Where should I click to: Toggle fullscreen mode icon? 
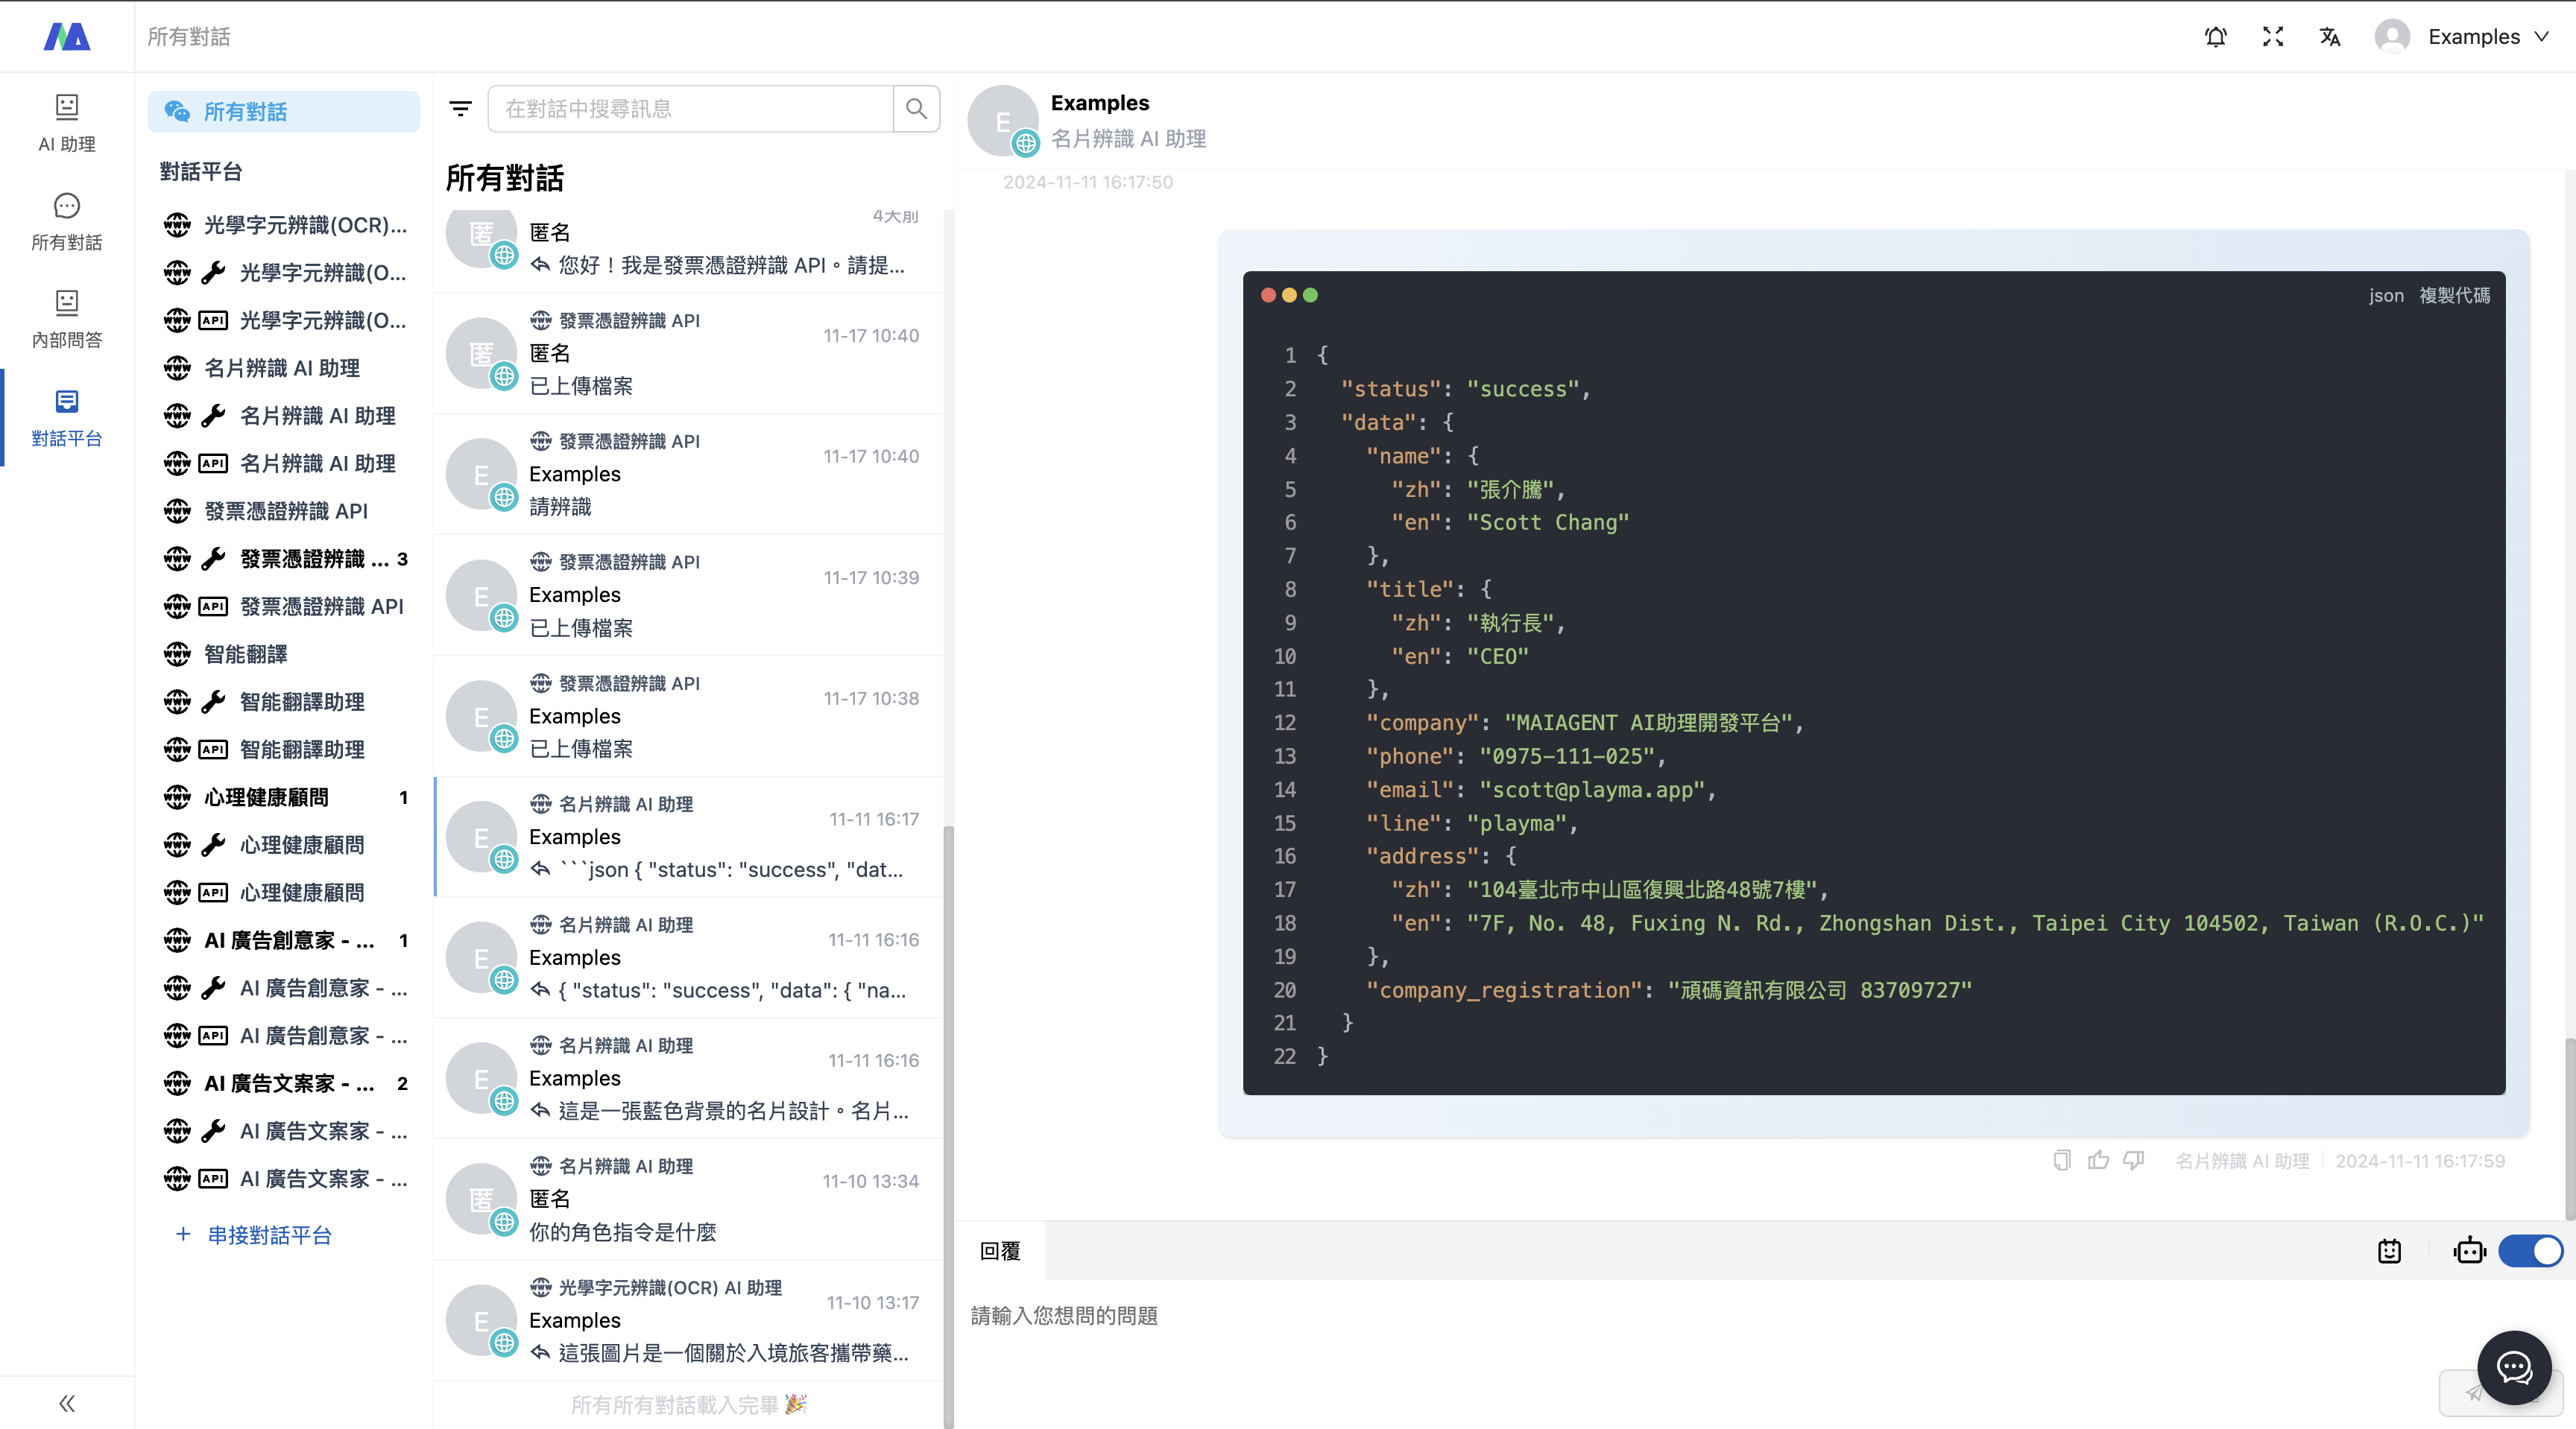2272,37
